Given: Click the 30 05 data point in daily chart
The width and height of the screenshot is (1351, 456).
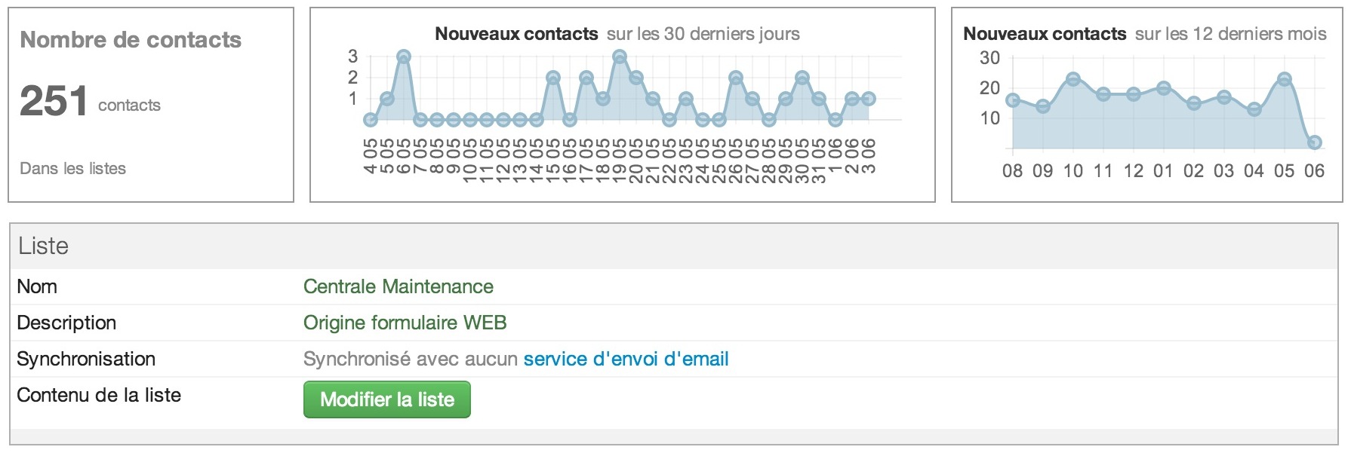Looking at the screenshot, I should pos(802,78).
